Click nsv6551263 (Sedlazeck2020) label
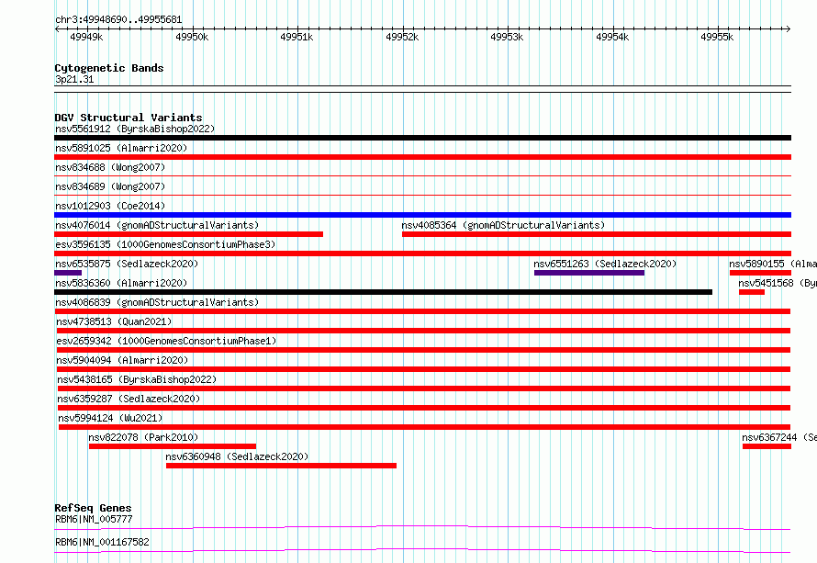The image size is (817, 563). [x=605, y=264]
